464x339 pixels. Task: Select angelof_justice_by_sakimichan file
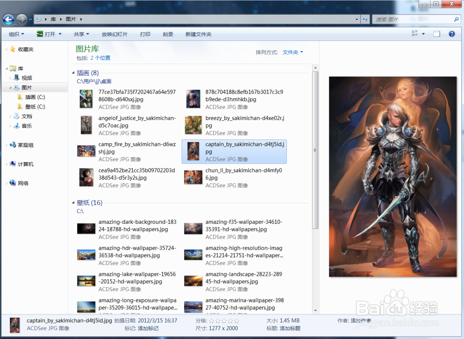[128, 125]
